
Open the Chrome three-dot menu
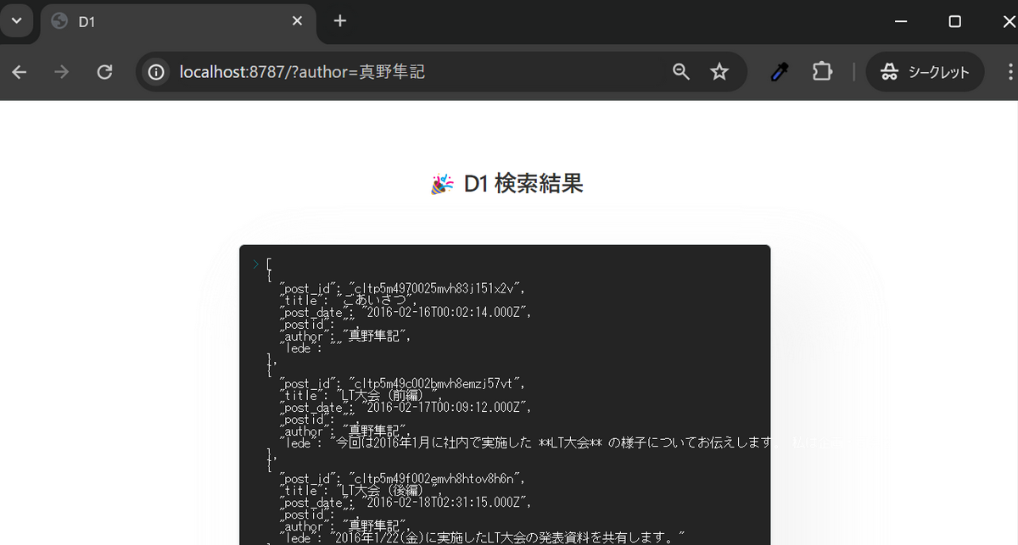click(1009, 72)
